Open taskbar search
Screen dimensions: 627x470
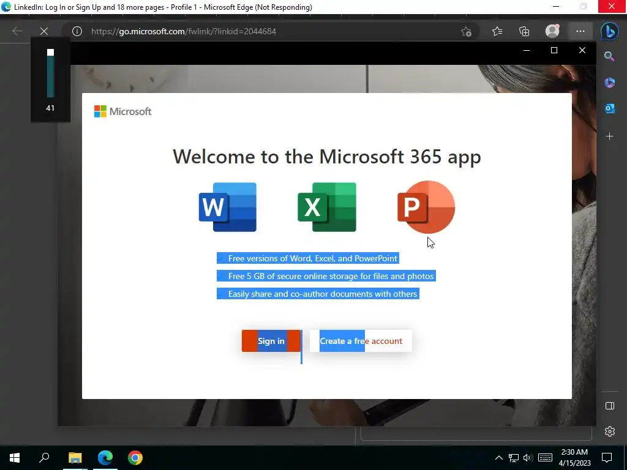(44, 458)
